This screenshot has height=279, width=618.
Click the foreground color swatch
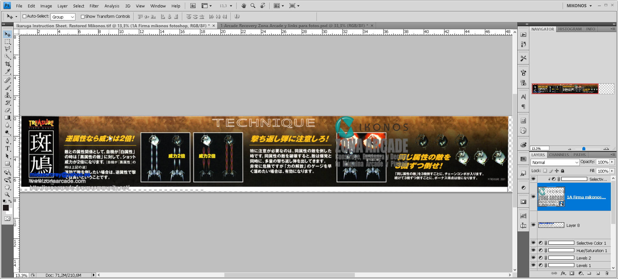[6, 208]
